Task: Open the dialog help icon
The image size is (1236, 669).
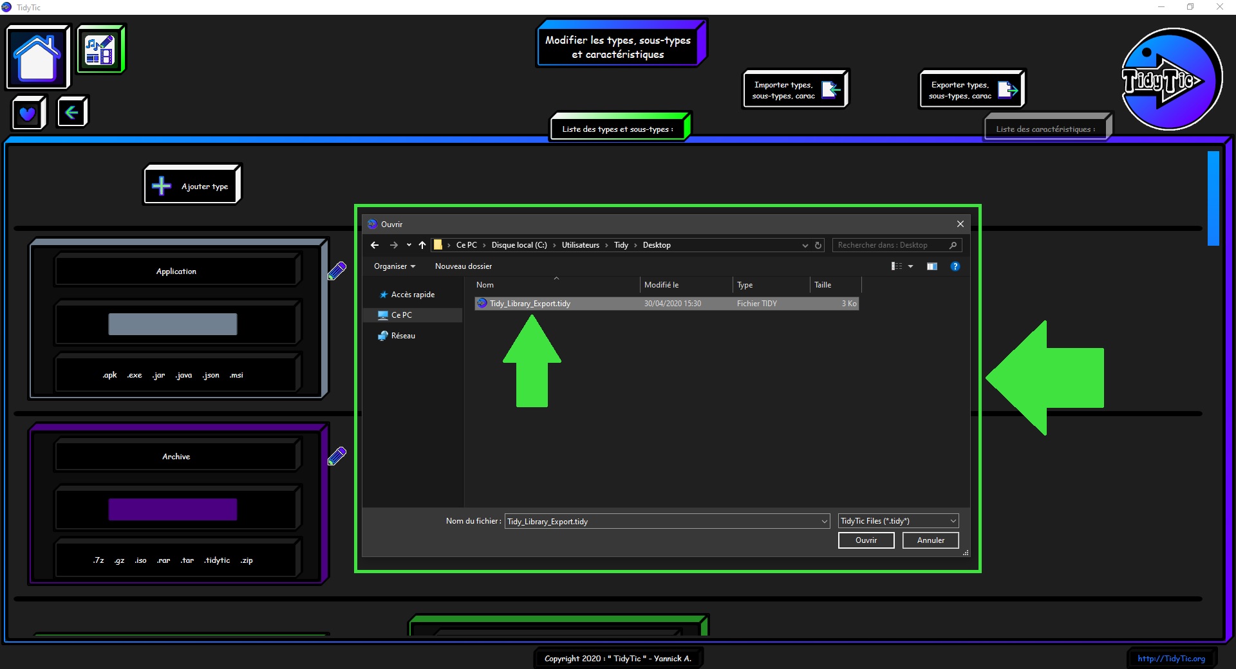Action: (955, 266)
